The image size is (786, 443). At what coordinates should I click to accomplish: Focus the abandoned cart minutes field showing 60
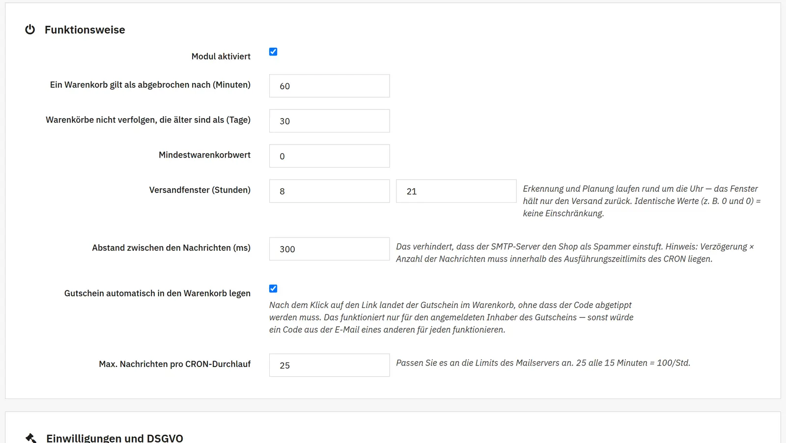329,86
